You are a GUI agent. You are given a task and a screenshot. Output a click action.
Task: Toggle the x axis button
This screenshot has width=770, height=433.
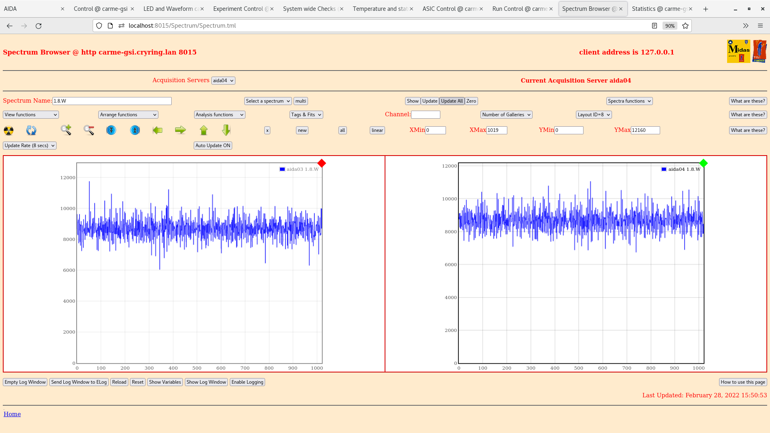[x=267, y=130]
